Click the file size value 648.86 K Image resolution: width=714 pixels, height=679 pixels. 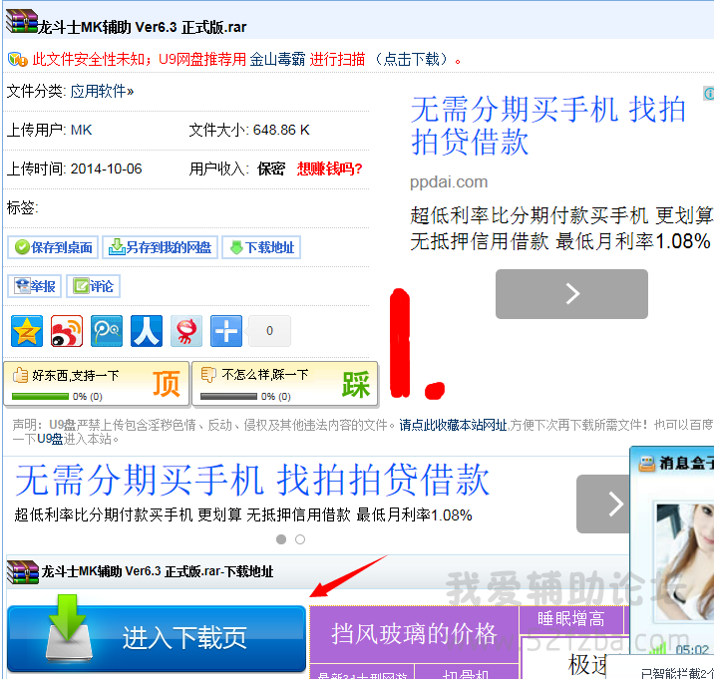coord(281,131)
